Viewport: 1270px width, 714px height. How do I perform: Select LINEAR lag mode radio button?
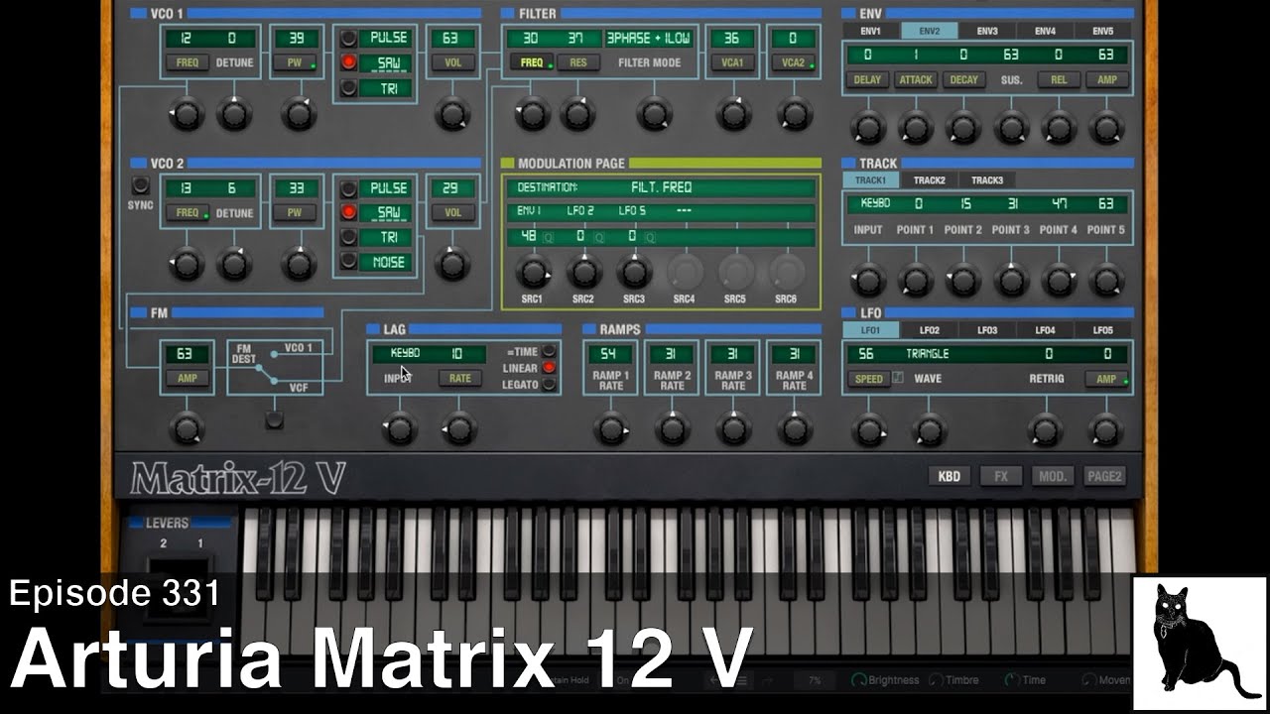click(x=549, y=368)
